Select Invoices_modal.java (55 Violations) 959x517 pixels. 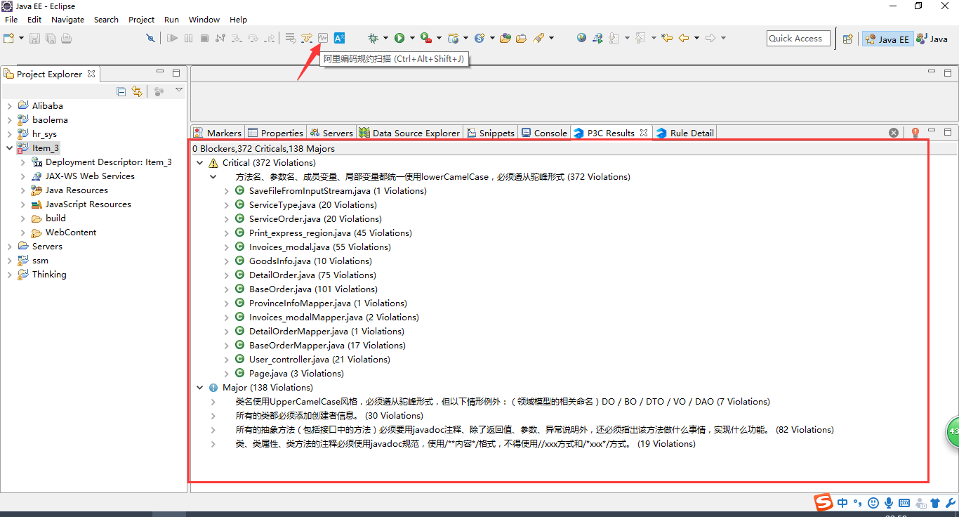coord(320,247)
